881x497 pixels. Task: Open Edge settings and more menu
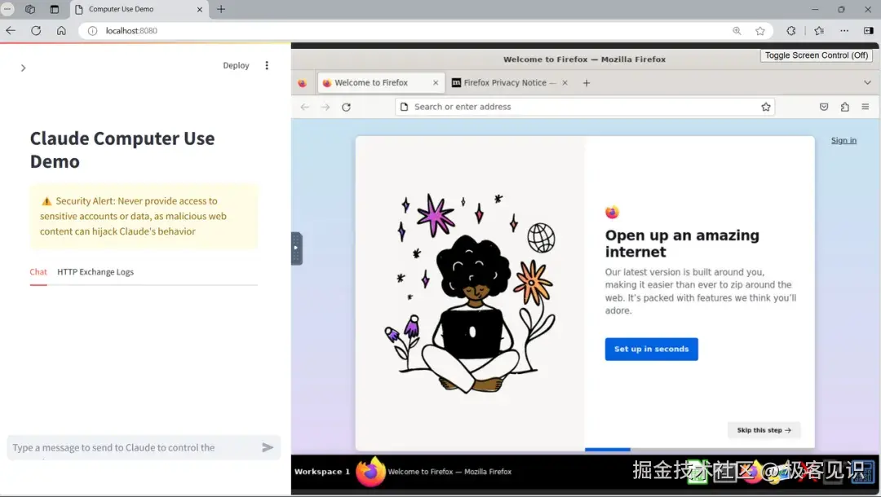pyautogui.click(x=844, y=31)
